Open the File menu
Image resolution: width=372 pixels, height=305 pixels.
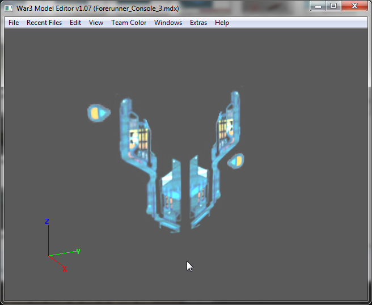click(x=14, y=23)
